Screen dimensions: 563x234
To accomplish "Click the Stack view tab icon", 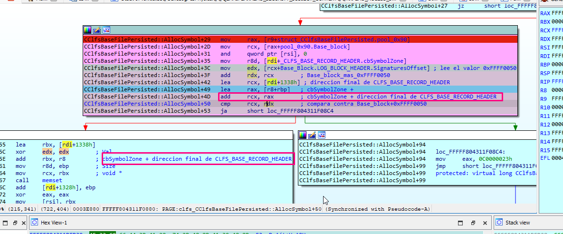I will [499, 223].
